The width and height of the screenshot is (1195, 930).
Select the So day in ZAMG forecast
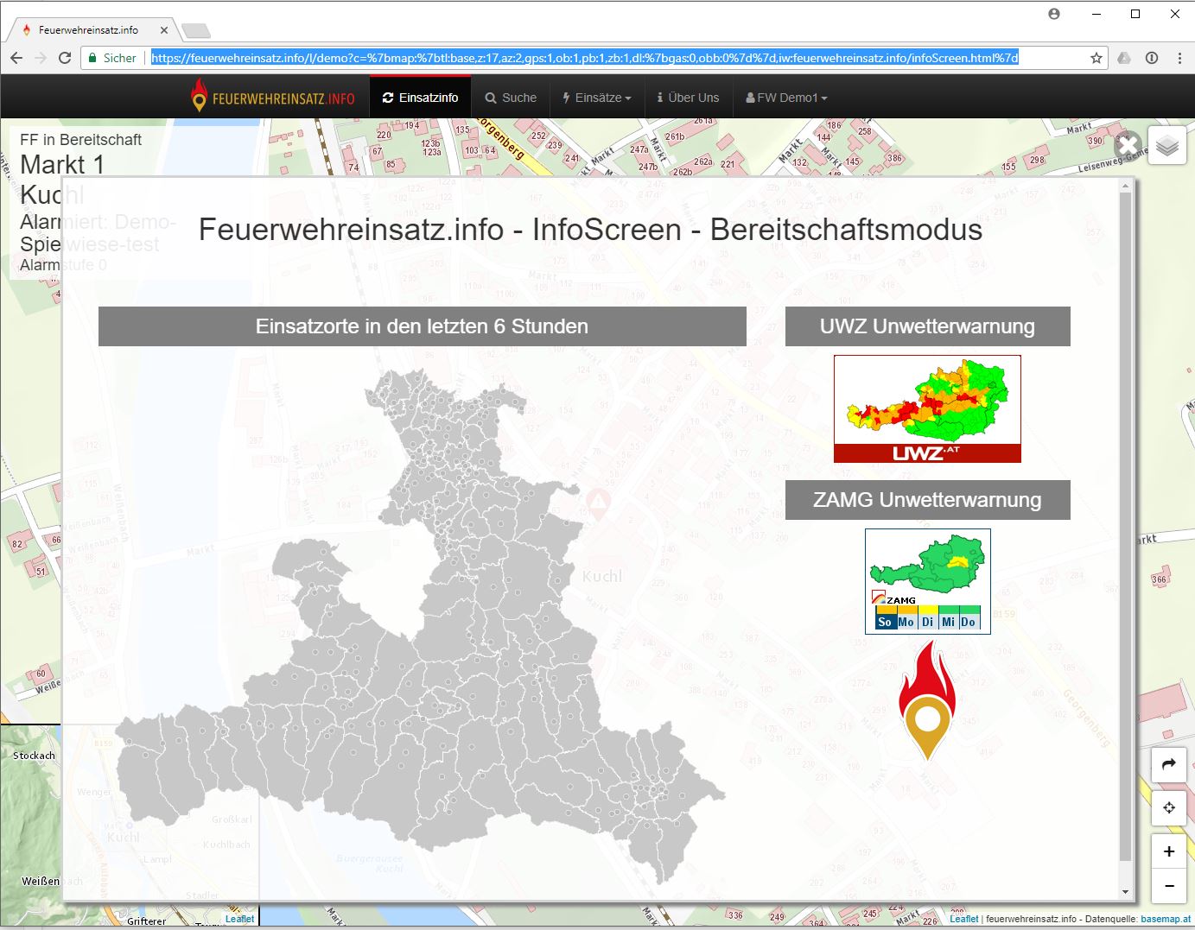click(x=885, y=621)
